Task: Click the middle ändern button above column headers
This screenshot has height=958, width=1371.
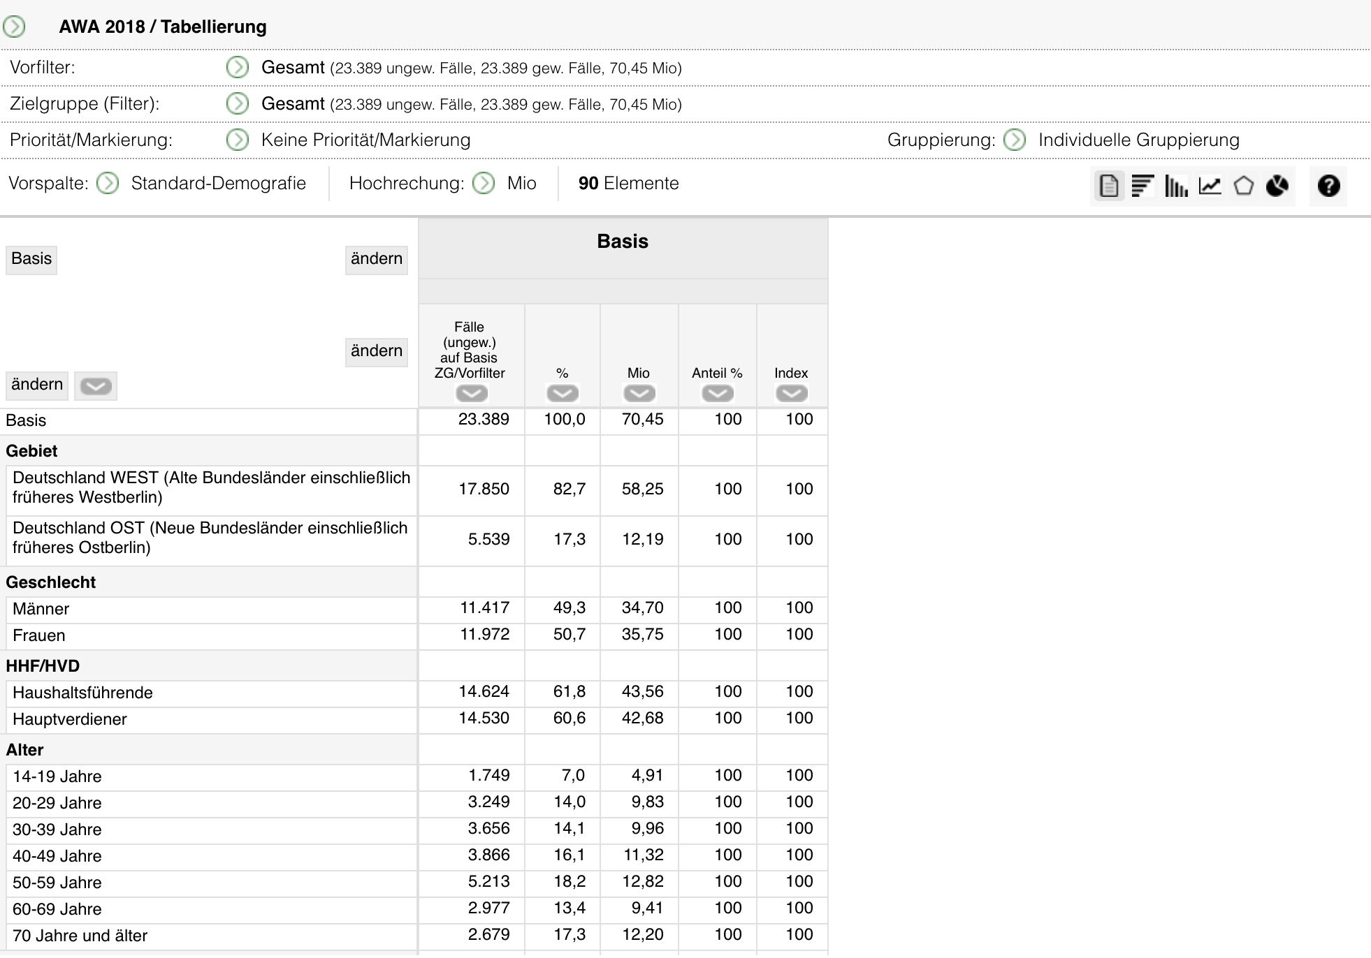Action: 377,351
